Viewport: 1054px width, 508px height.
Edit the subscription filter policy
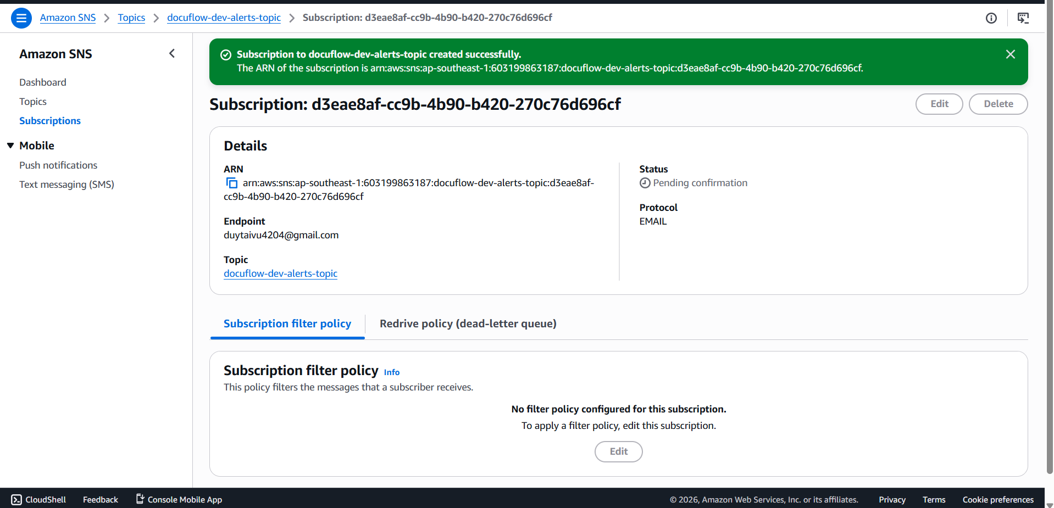tap(619, 451)
